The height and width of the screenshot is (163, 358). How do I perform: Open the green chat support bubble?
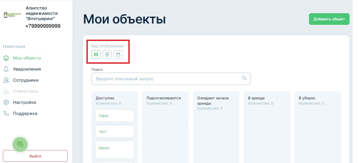pyautogui.click(x=20, y=144)
